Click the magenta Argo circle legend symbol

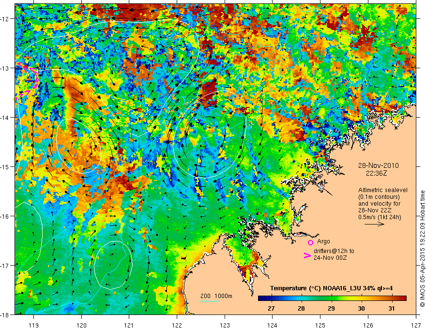310,242
